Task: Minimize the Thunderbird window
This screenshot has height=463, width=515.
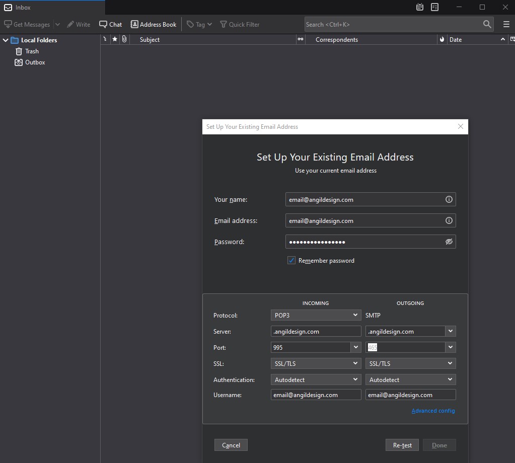Action: 459,7
